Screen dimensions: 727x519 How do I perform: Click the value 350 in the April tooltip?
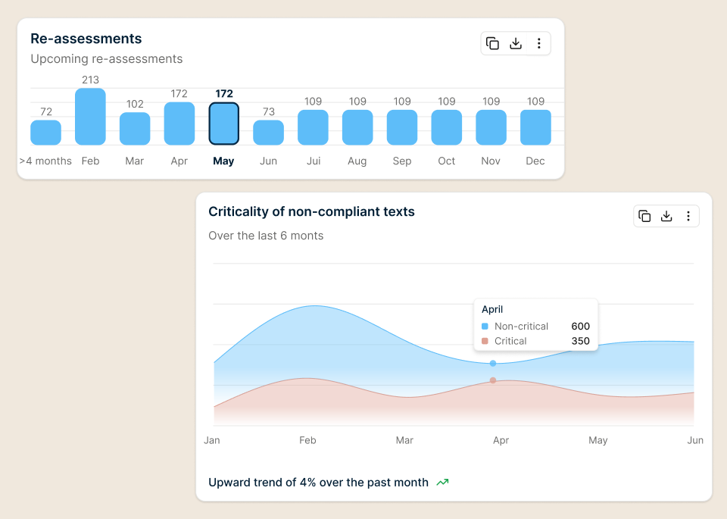tap(581, 341)
